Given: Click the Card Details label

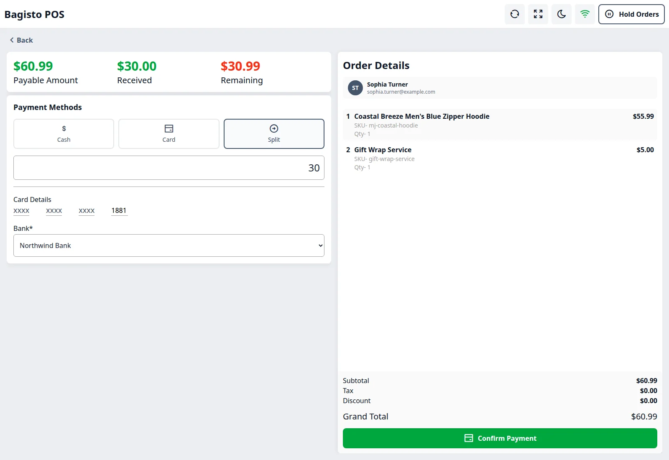Looking at the screenshot, I should pyautogui.click(x=32, y=200).
